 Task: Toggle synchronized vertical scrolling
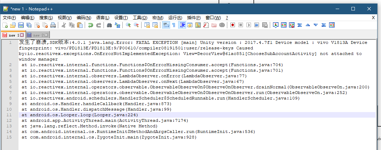147,25
